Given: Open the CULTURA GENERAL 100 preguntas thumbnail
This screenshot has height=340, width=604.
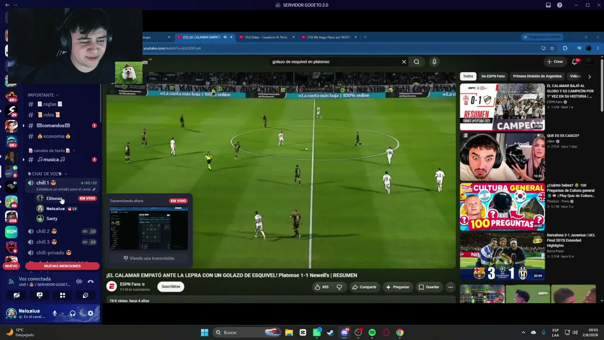Looking at the screenshot, I should pyautogui.click(x=502, y=207).
